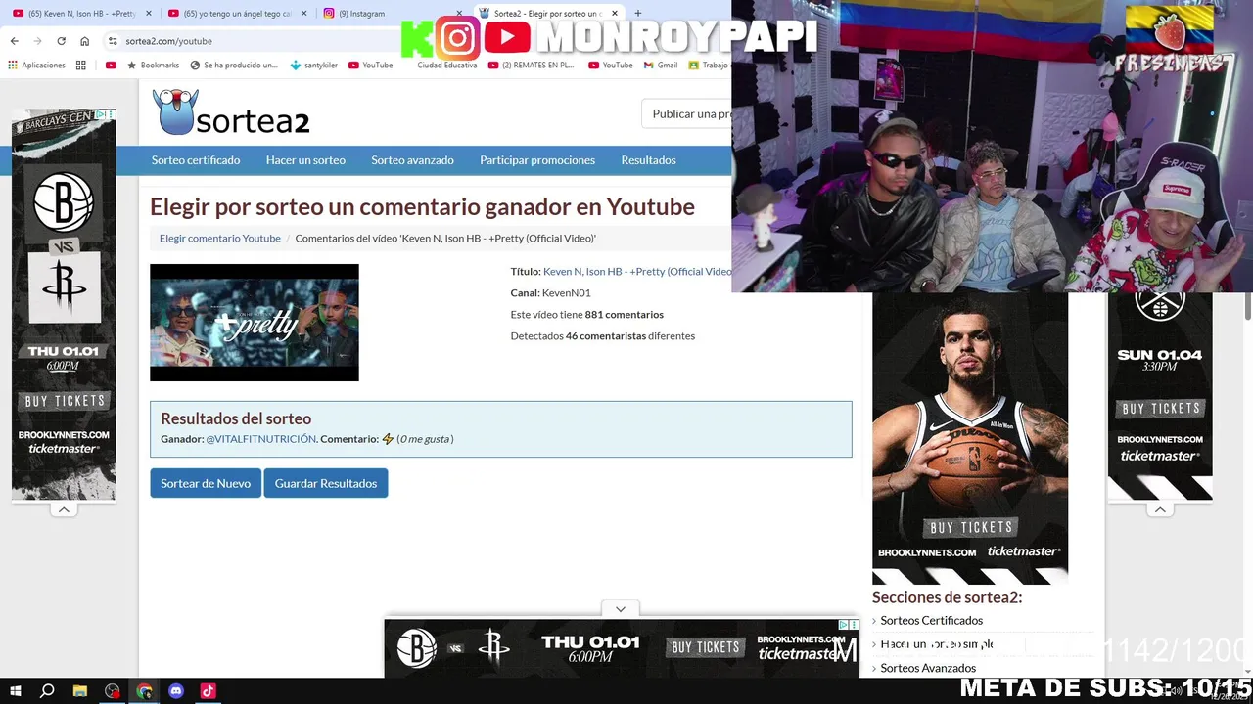
Task: Close the 'yo tengo un ángel' tab
Action: (303, 14)
